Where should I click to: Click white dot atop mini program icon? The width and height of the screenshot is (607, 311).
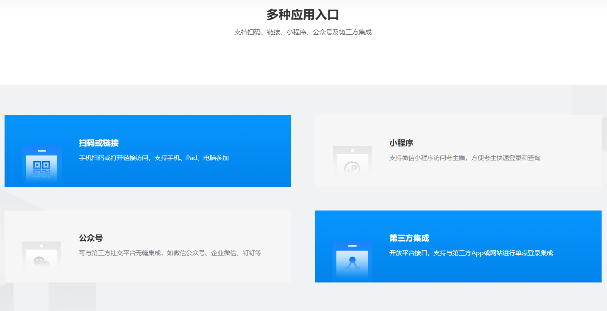(x=352, y=151)
